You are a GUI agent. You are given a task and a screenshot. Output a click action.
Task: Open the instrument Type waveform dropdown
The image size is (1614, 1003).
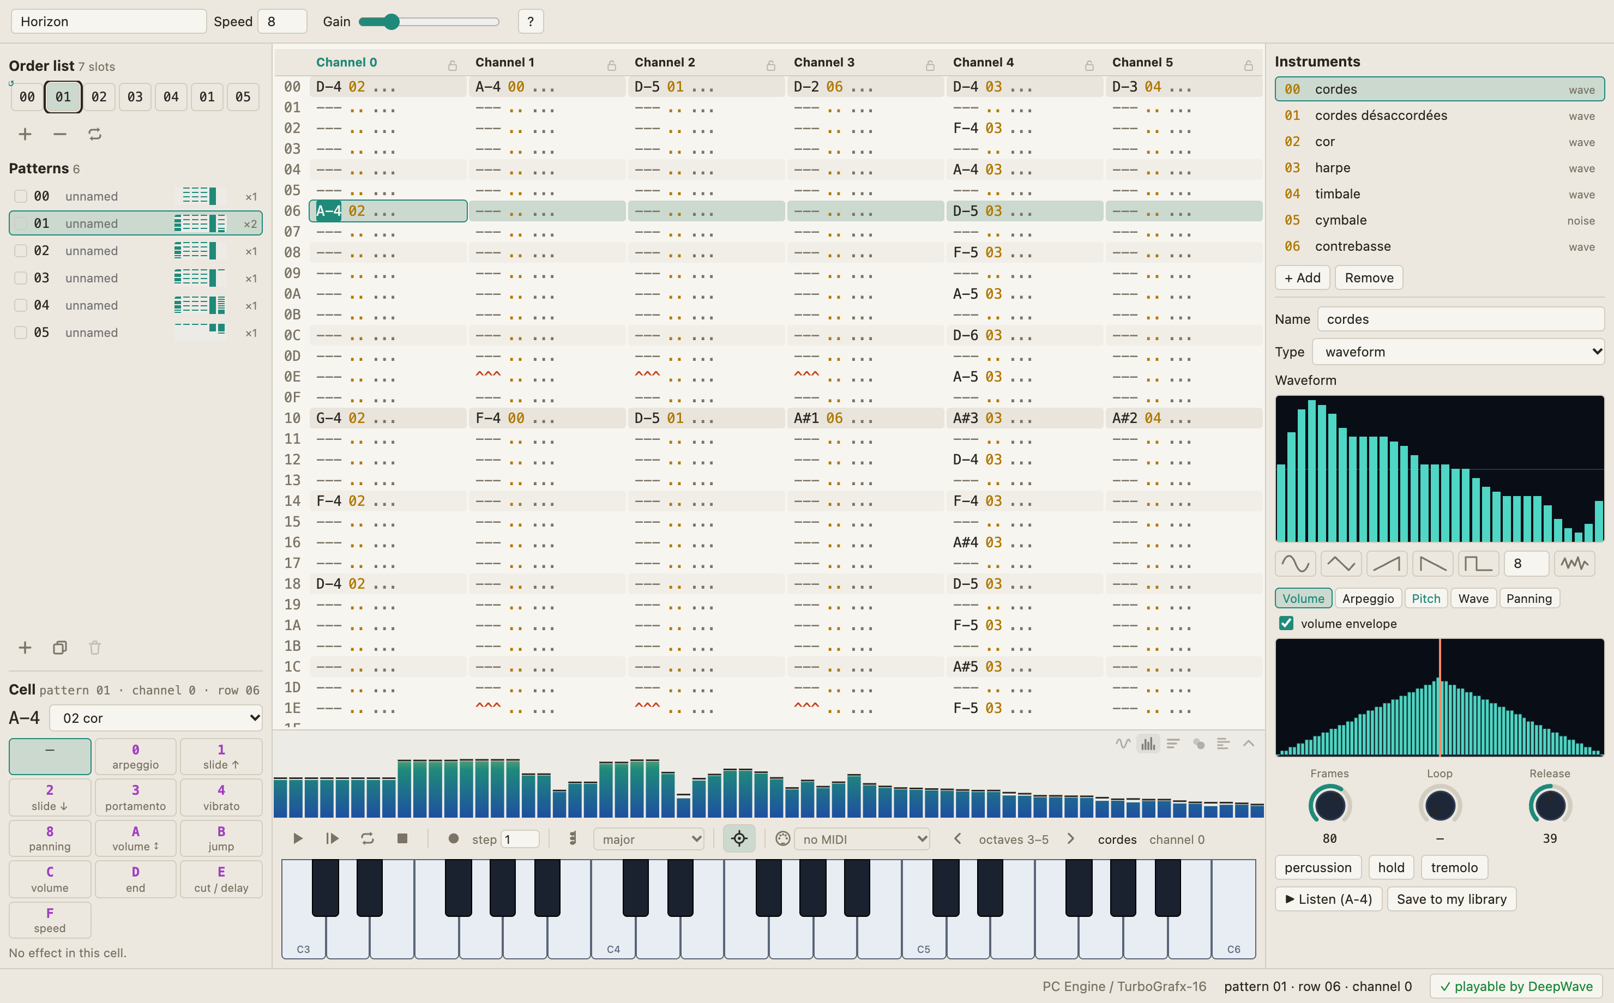pyautogui.click(x=1458, y=352)
